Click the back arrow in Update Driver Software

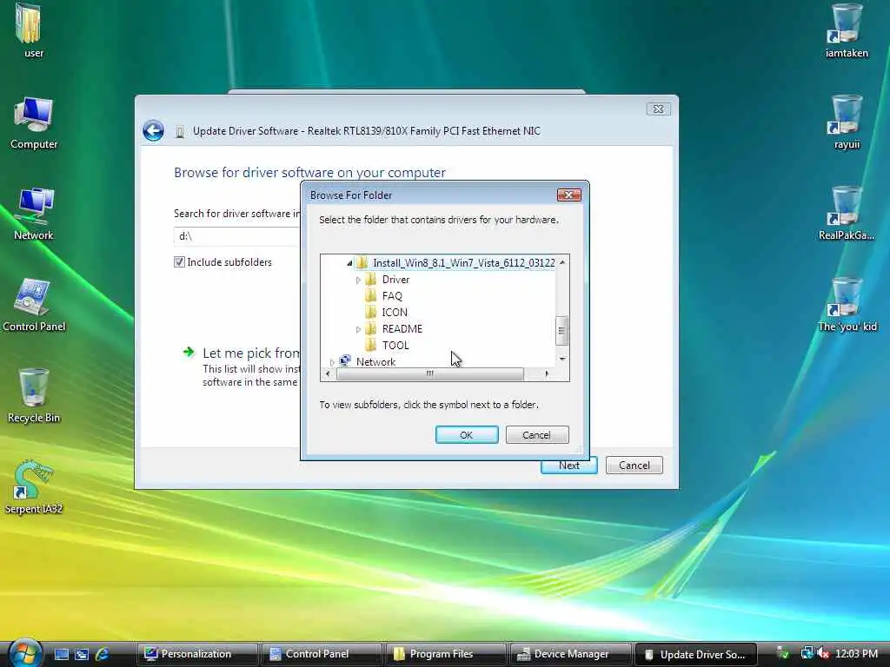tap(153, 131)
